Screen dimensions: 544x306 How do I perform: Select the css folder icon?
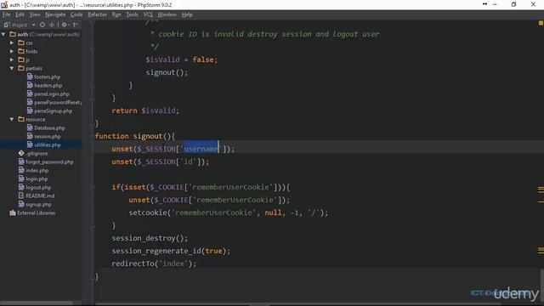[x=21, y=42]
